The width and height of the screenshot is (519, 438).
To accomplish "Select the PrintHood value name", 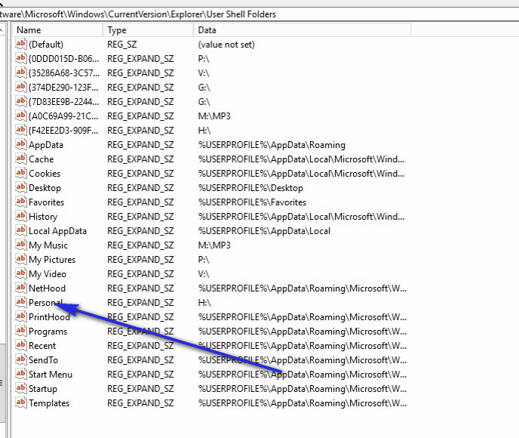I will click(x=49, y=317).
